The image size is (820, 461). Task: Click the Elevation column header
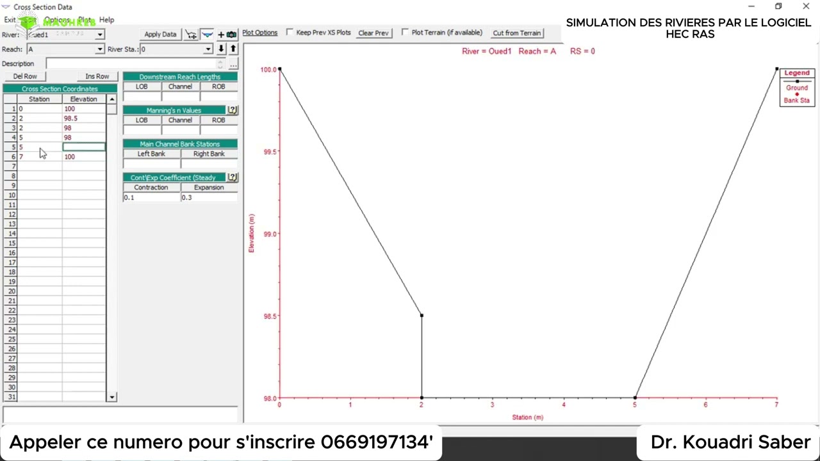pos(84,99)
